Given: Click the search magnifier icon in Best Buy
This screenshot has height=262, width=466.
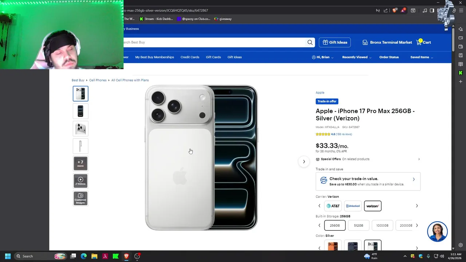Looking at the screenshot, I should pyautogui.click(x=310, y=42).
